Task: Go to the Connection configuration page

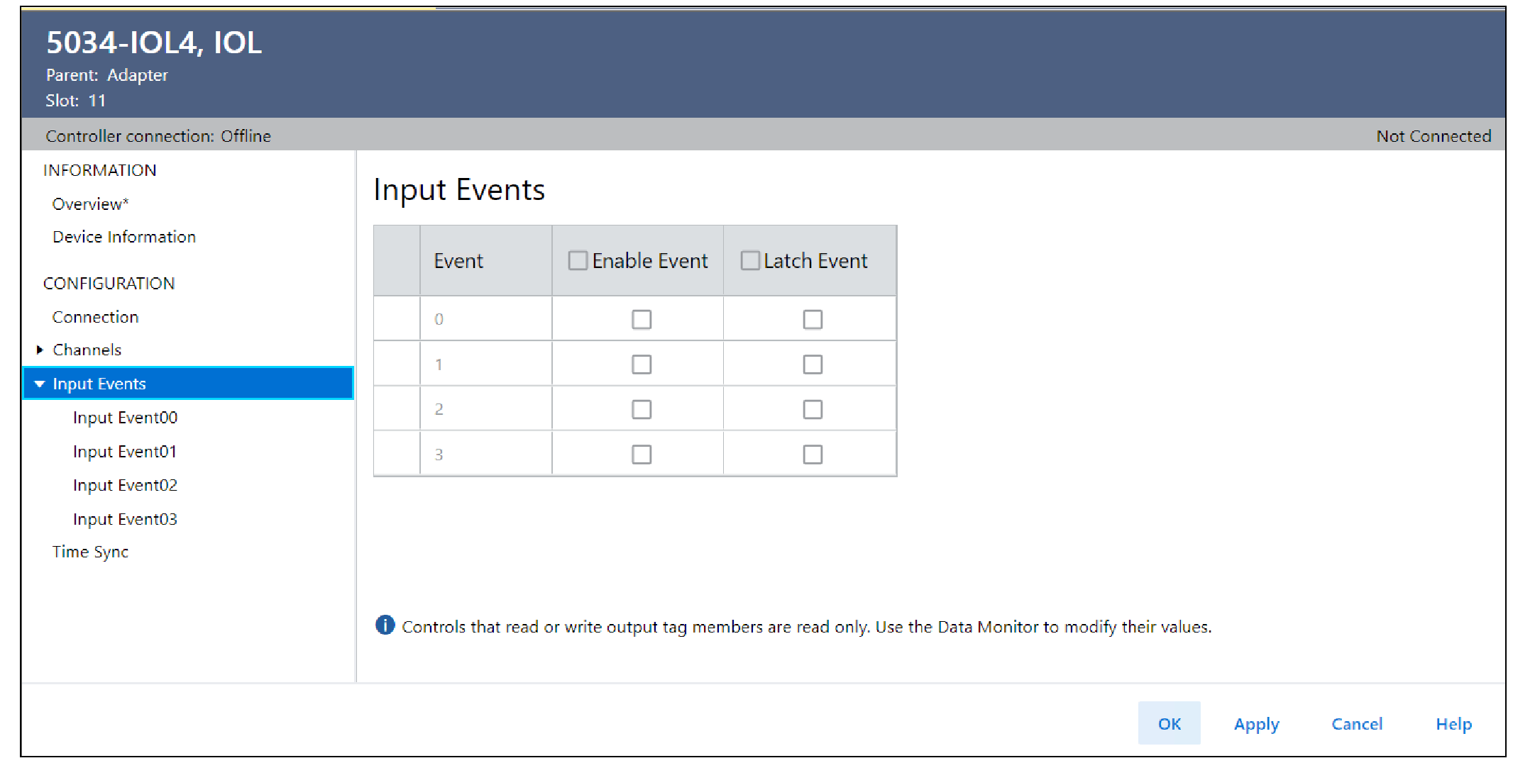Action: click(95, 317)
